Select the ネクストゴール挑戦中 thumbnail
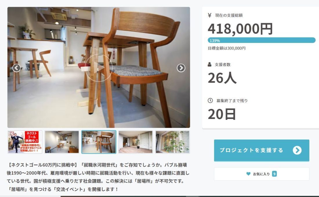Screen dimensions: 319x197 (x=25, y=142)
